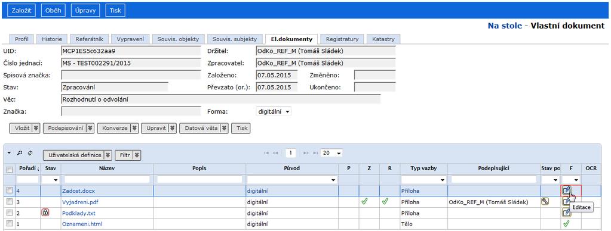
Task: Switch to the Souvis. subjekty tab
Action: click(235, 39)
